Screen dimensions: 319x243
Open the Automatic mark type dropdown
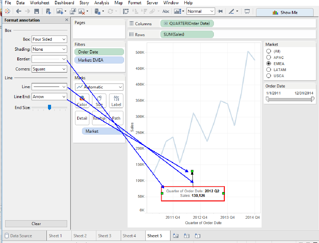tap(99, 87)
